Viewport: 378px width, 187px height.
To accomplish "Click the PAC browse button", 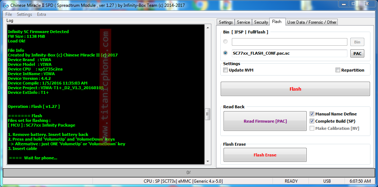I will pyautogui.click(x=357, y=54).
